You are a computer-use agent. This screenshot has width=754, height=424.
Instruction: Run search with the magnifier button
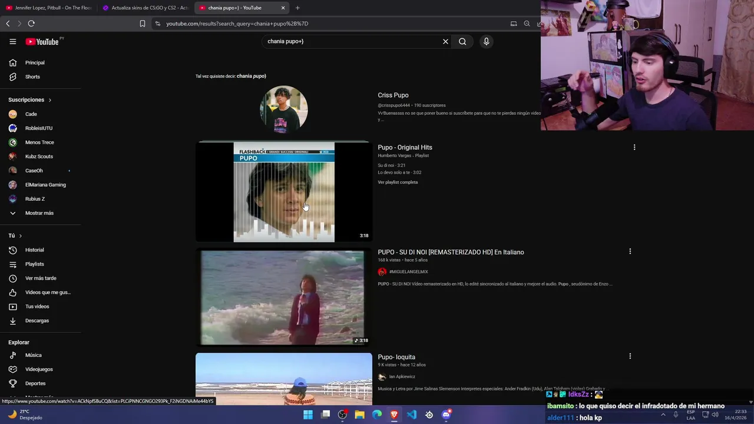pyautogui.click(x=462, y=41)
